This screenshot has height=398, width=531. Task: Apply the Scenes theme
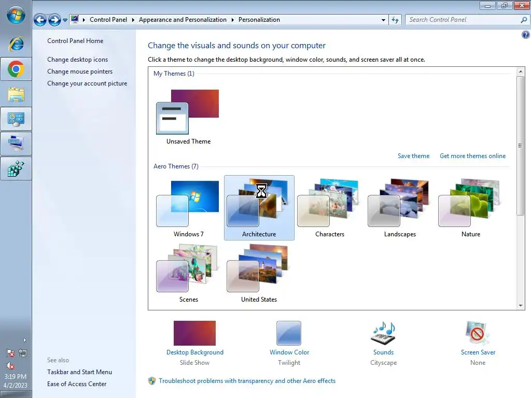[188, 273]
